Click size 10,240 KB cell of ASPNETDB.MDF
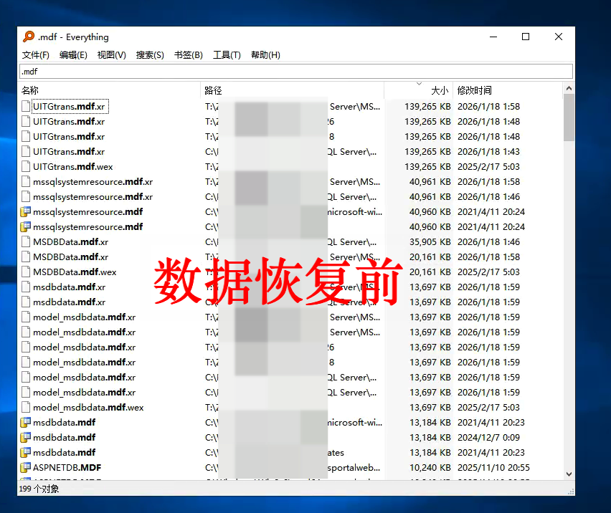The image size is (611, 513). click(430, 467)
